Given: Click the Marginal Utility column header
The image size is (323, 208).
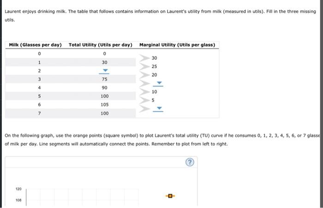Looking at the screenshot, I should 177,45.
